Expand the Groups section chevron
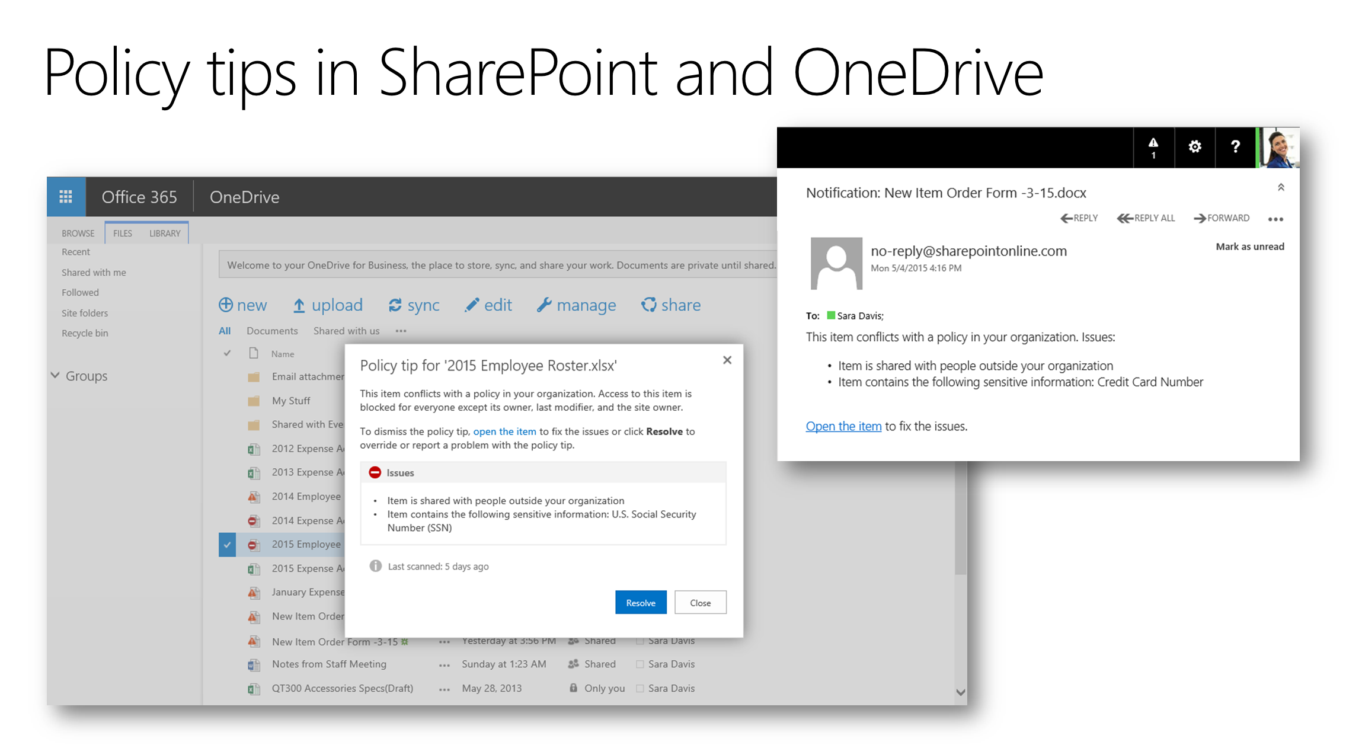This screenshot has width=1346, height=745. pos(55,376)
